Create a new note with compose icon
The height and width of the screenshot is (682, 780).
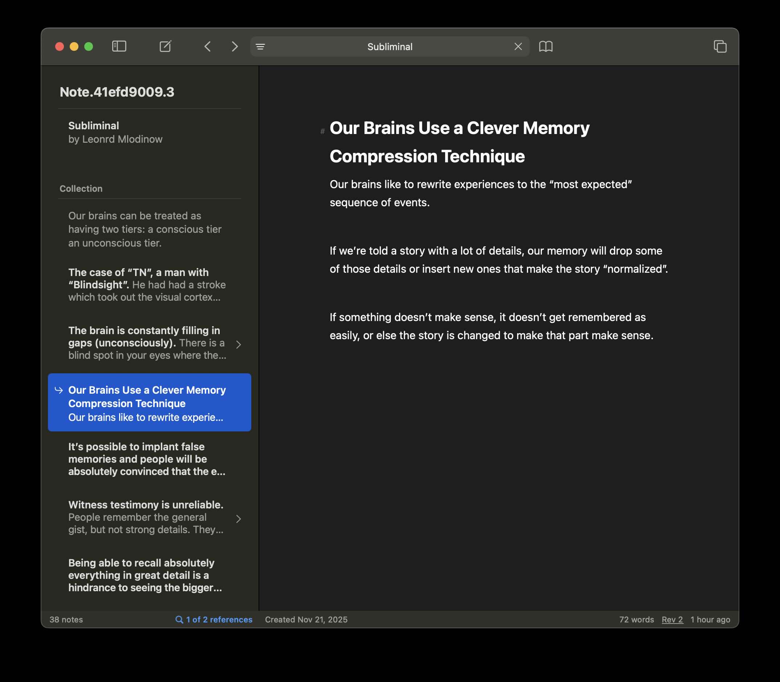coord(165,46)
